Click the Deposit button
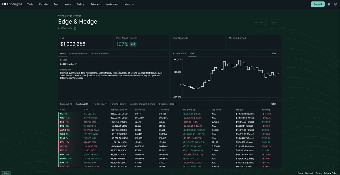Viewport: 340px width, 175px height. 273,23
